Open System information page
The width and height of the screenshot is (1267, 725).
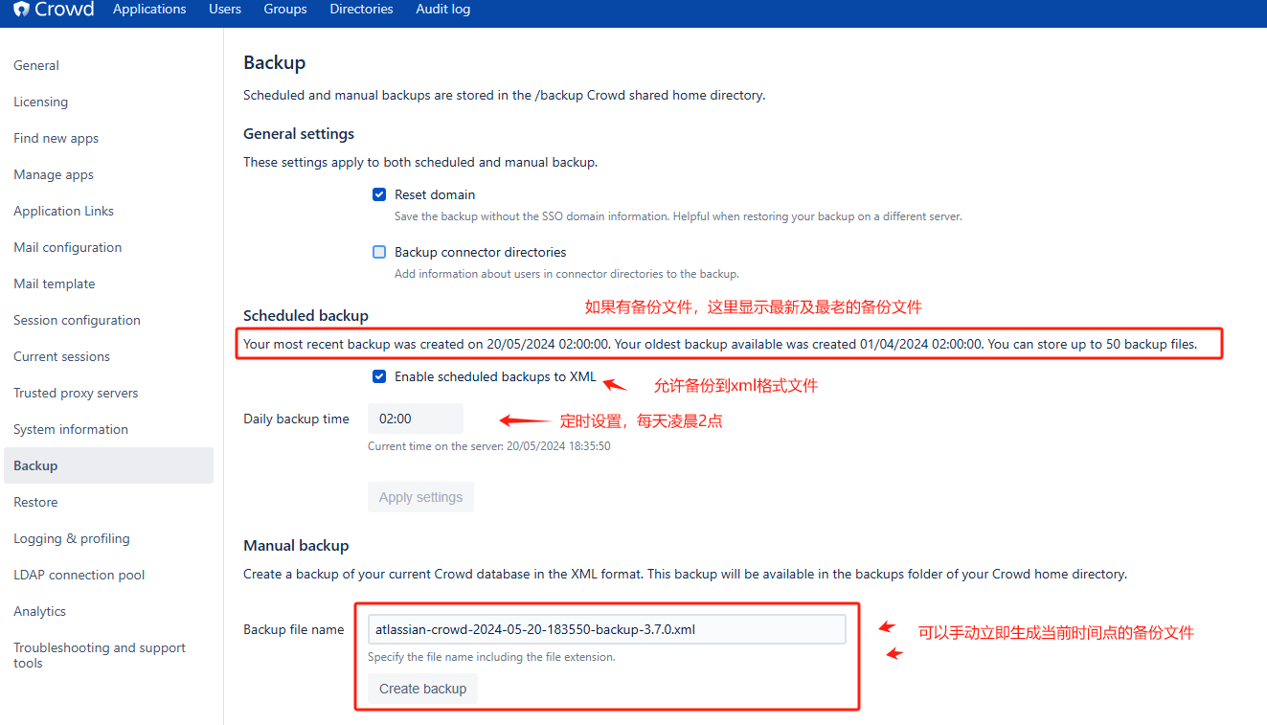[x=71, y=429]
